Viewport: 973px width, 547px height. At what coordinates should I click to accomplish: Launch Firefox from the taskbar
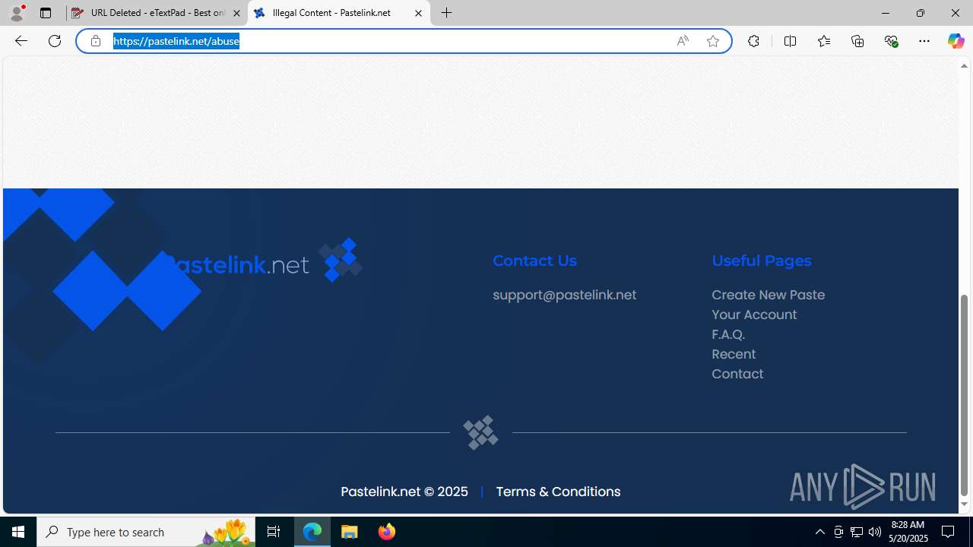click(386, 532)
